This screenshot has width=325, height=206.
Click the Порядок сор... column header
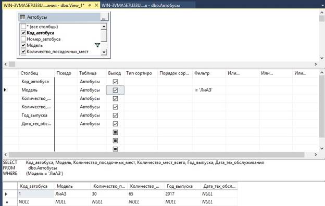[175, 73]
